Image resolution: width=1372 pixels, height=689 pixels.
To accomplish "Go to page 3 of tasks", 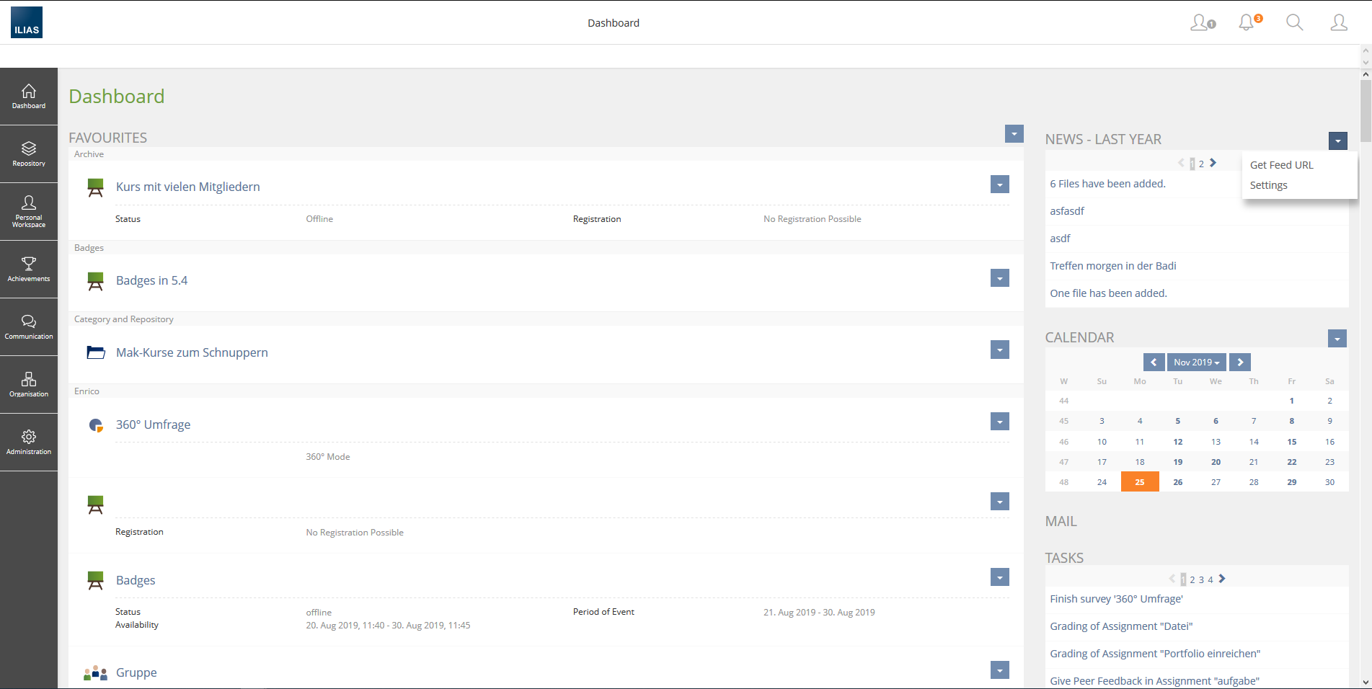I will click(x=1201, y=579).
